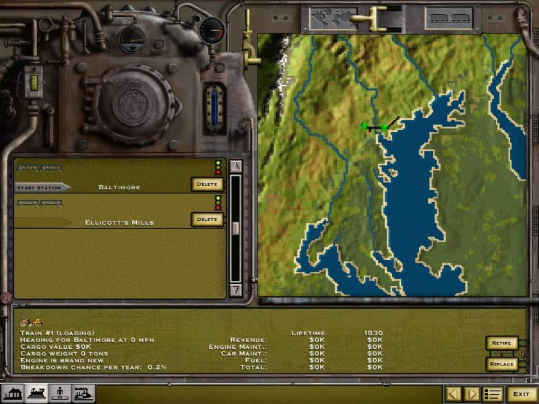Go to next train with right arrow
539x404 pixels.
472,394
